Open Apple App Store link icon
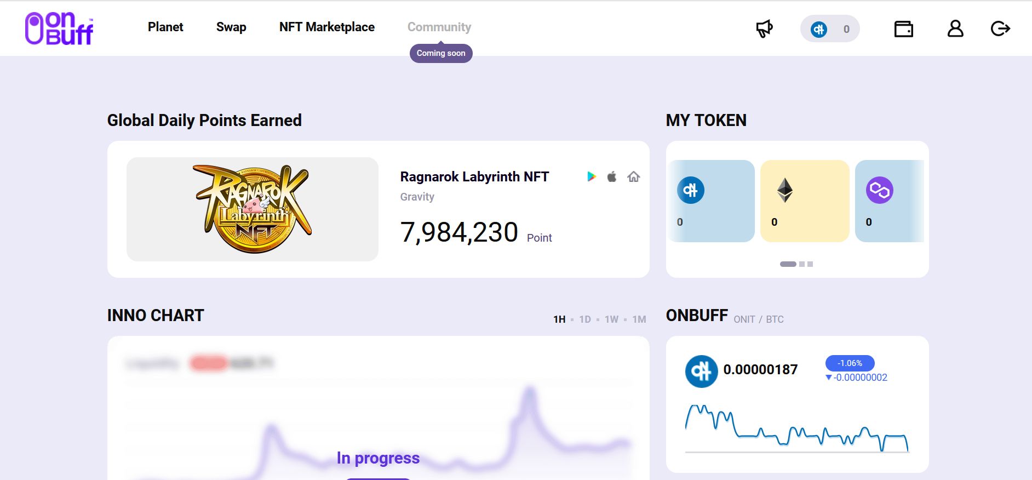 pyautogui.click(x=612, y=176)
